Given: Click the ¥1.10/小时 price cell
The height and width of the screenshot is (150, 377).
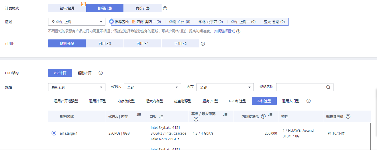Looking at the screenshot, I should pyautogui.click(x=336, y=133).
